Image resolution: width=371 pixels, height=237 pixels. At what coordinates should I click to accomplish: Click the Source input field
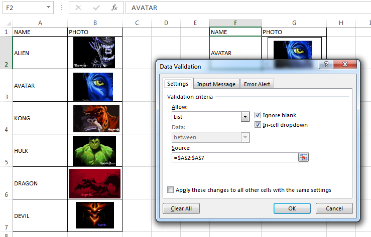[235, 157]
